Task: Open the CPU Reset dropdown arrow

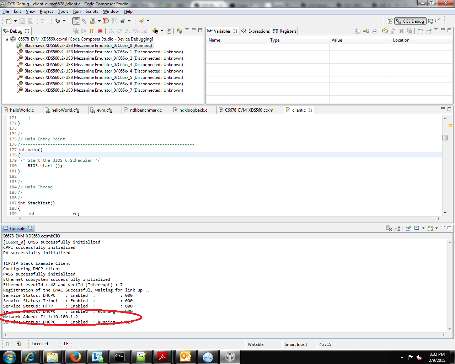Action: point(162,31)
